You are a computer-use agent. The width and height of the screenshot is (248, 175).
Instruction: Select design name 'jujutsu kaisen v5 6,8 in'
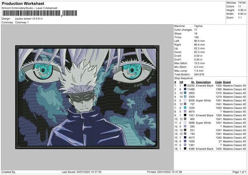click(x=29, y=19)
